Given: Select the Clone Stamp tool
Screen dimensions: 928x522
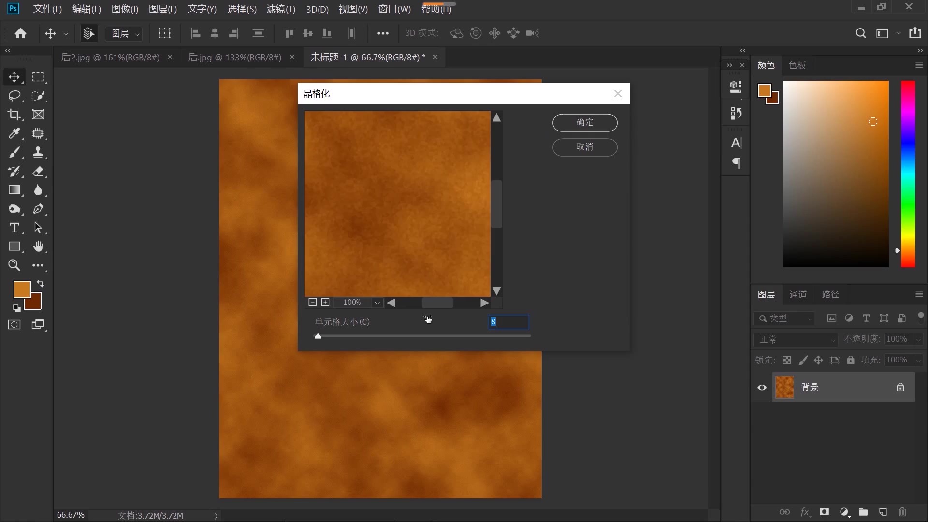Looking at the screenshot, I should [x=38, y=152].
